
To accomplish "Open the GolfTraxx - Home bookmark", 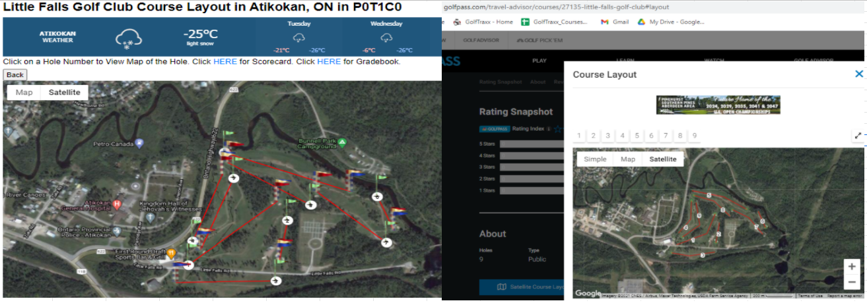I will click(484, 22).
